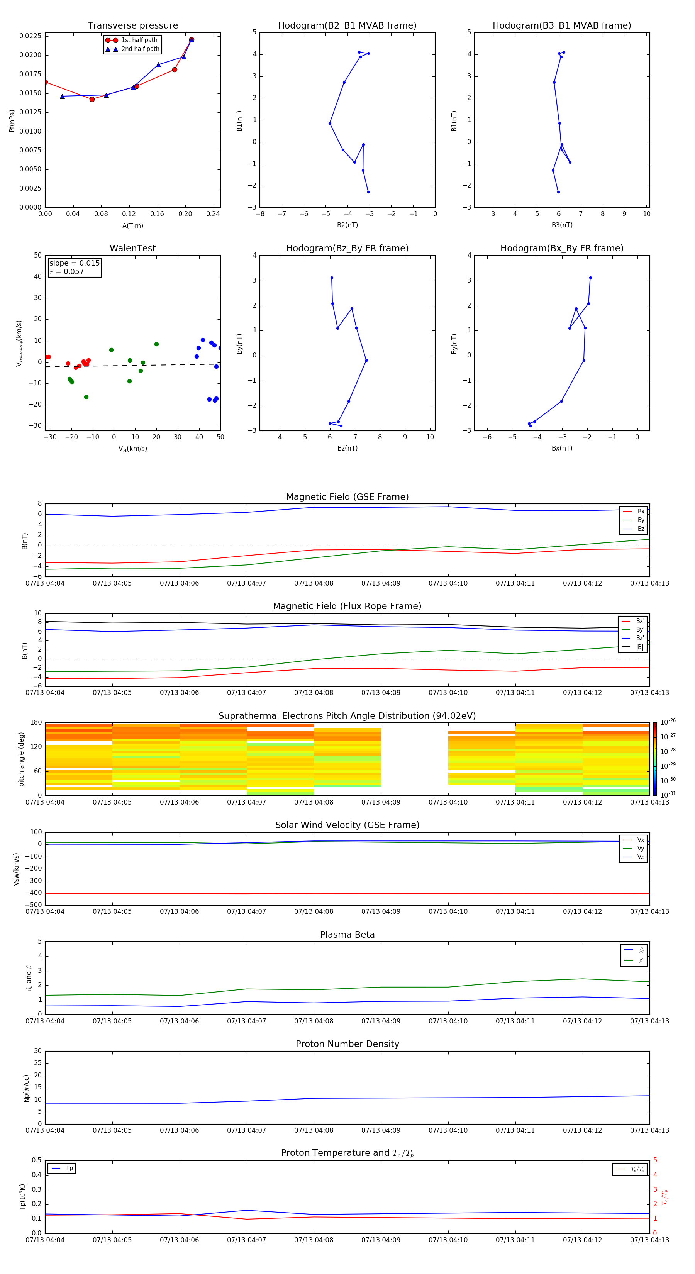The width and height of the screenshot is (695, 1274).
Task: Click the dashed fit line in WalenTest plot
Action: coord(132,366)
